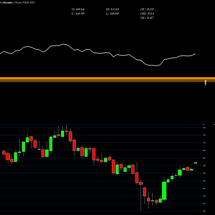
Task: Click the 39 price axis label
Action: (x=204, y=196)
